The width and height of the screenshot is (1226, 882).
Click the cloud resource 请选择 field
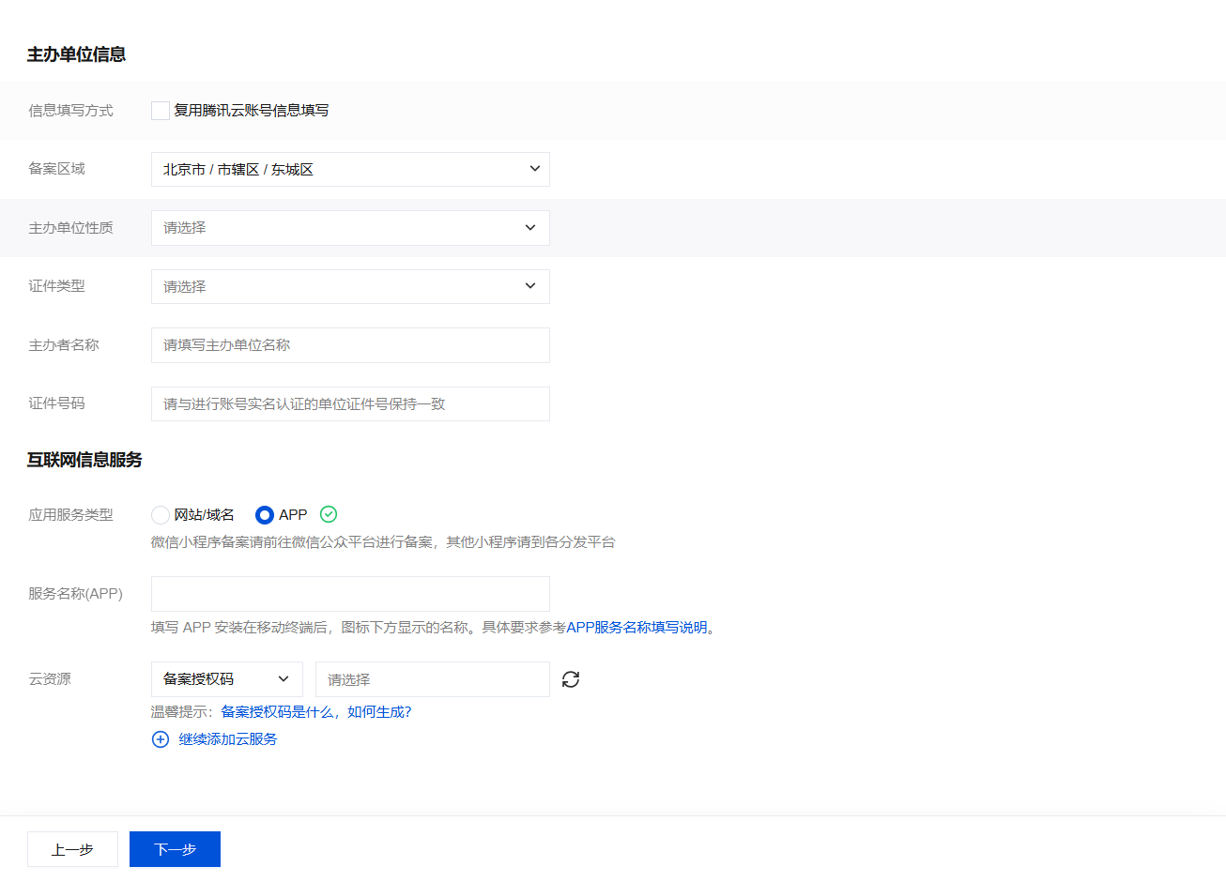pyautogui.click(x=432, y=679)
